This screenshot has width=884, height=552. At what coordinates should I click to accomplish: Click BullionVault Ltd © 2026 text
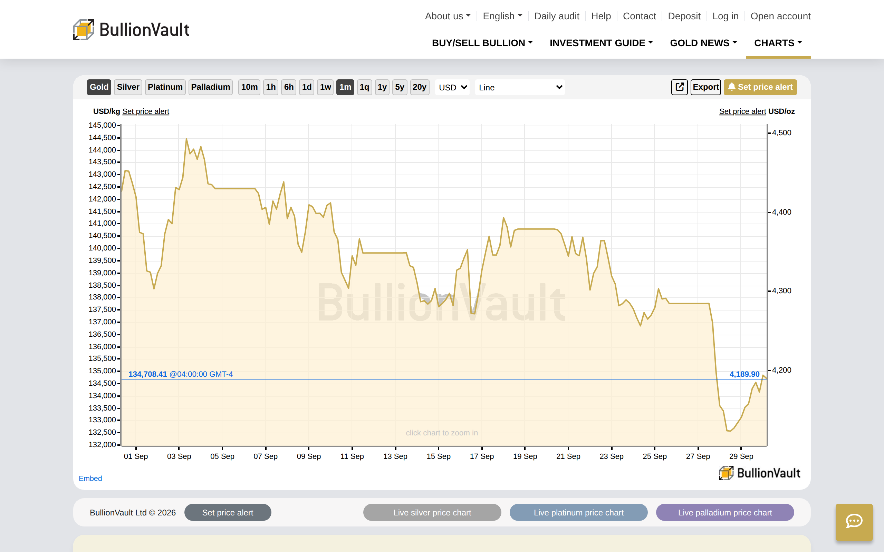click(x=133, y=513)
